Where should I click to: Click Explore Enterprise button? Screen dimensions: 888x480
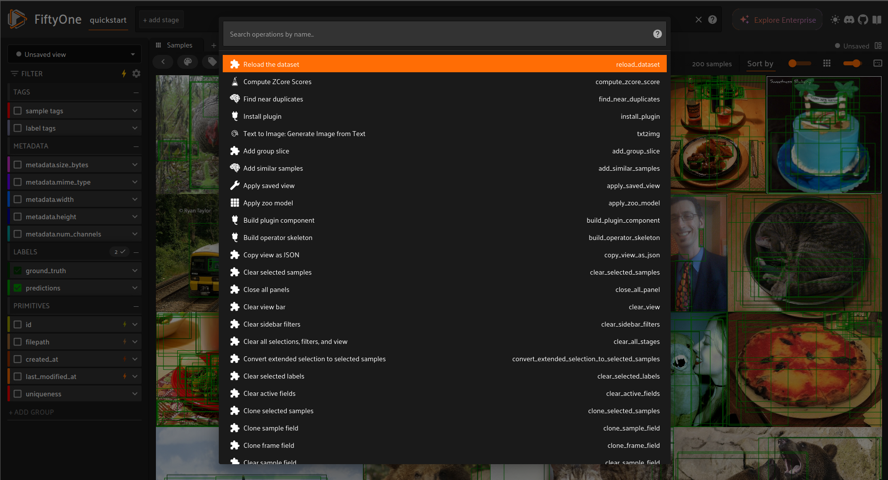(x=778, y=20)
